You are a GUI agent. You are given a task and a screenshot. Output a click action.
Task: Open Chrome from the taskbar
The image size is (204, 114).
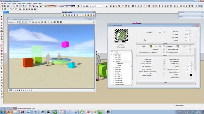(9, 112)
